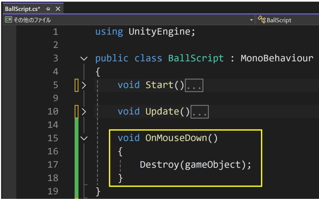
Task: Click the green change bar beside line 17
Action: pyautogui.click(x=76, y=164)
